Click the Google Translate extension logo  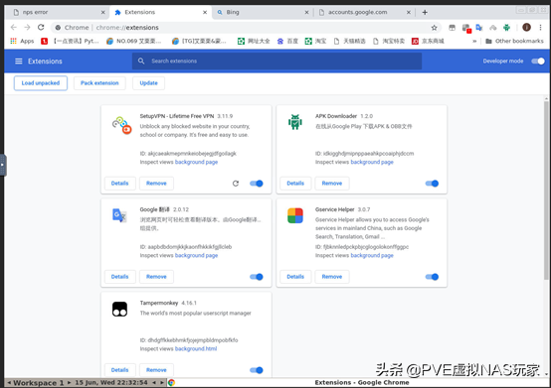(x=119, y=215)
